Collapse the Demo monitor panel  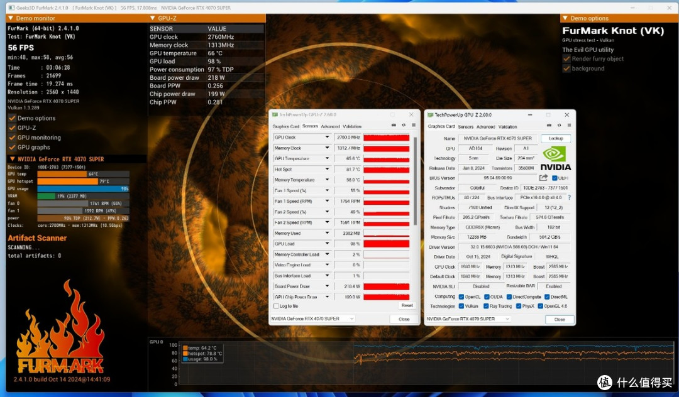tap(11, 18)
